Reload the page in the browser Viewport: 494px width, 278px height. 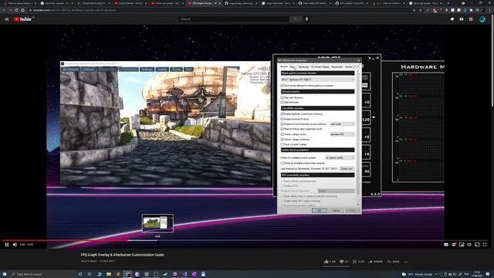click(x=16, y=10)
